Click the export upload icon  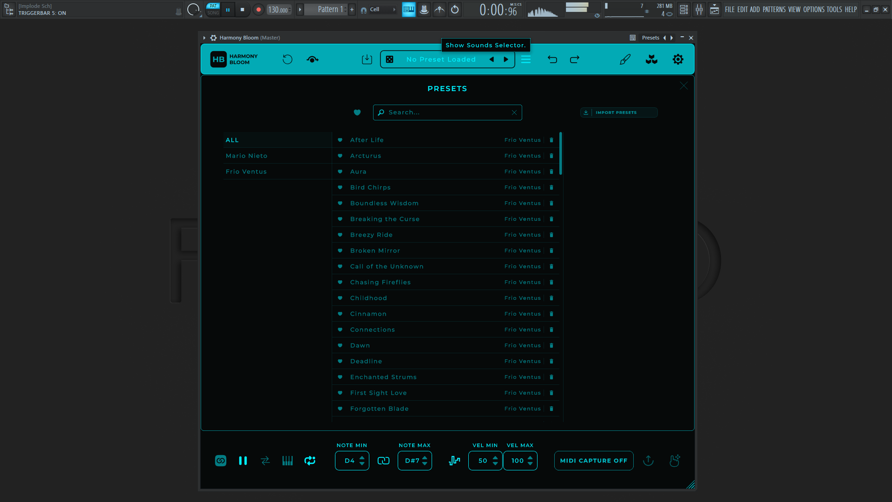pos(649,461)
